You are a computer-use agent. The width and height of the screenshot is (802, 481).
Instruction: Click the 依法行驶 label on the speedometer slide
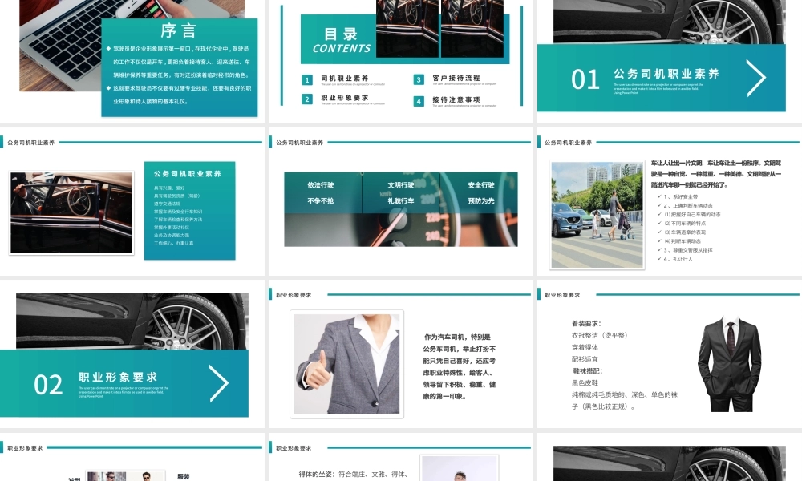(x=320, y=185)
